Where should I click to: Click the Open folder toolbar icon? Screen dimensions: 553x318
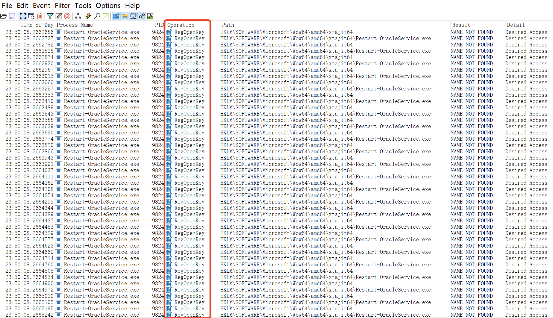tap(4, 16)
